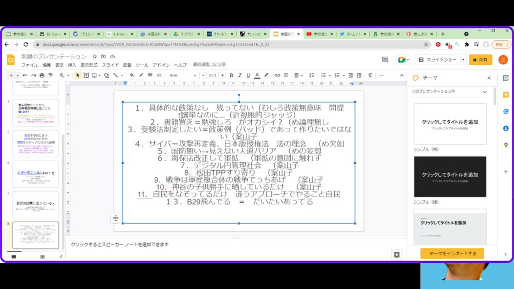The width and height of the screenshot is (514, 289).
Task: Toggle italic formatting
Action: coord(240,75)
